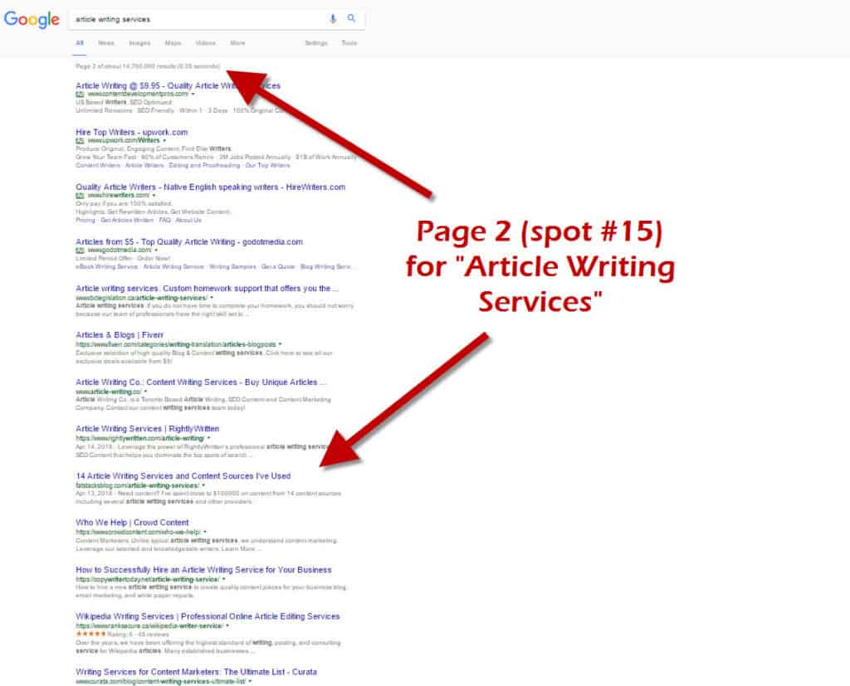The width and height of the screenshot is (850, 686).
Task: Open the More search categories menu
Action: (x=237, y=43)
